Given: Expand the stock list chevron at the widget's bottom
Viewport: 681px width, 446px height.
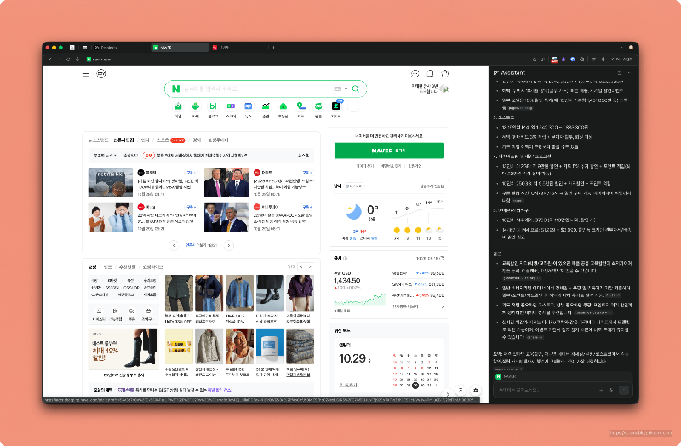Looking at the screenshot, I should click(442, 306).
